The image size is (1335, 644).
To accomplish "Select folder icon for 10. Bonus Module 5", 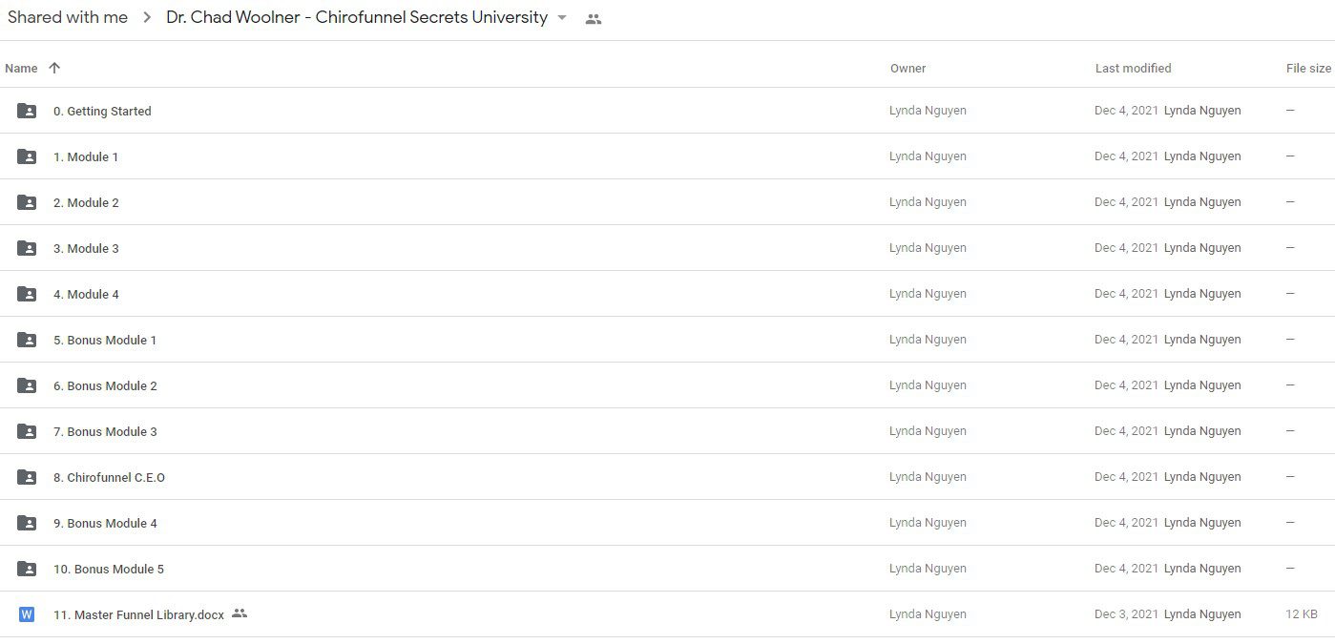I will point(27,569).
